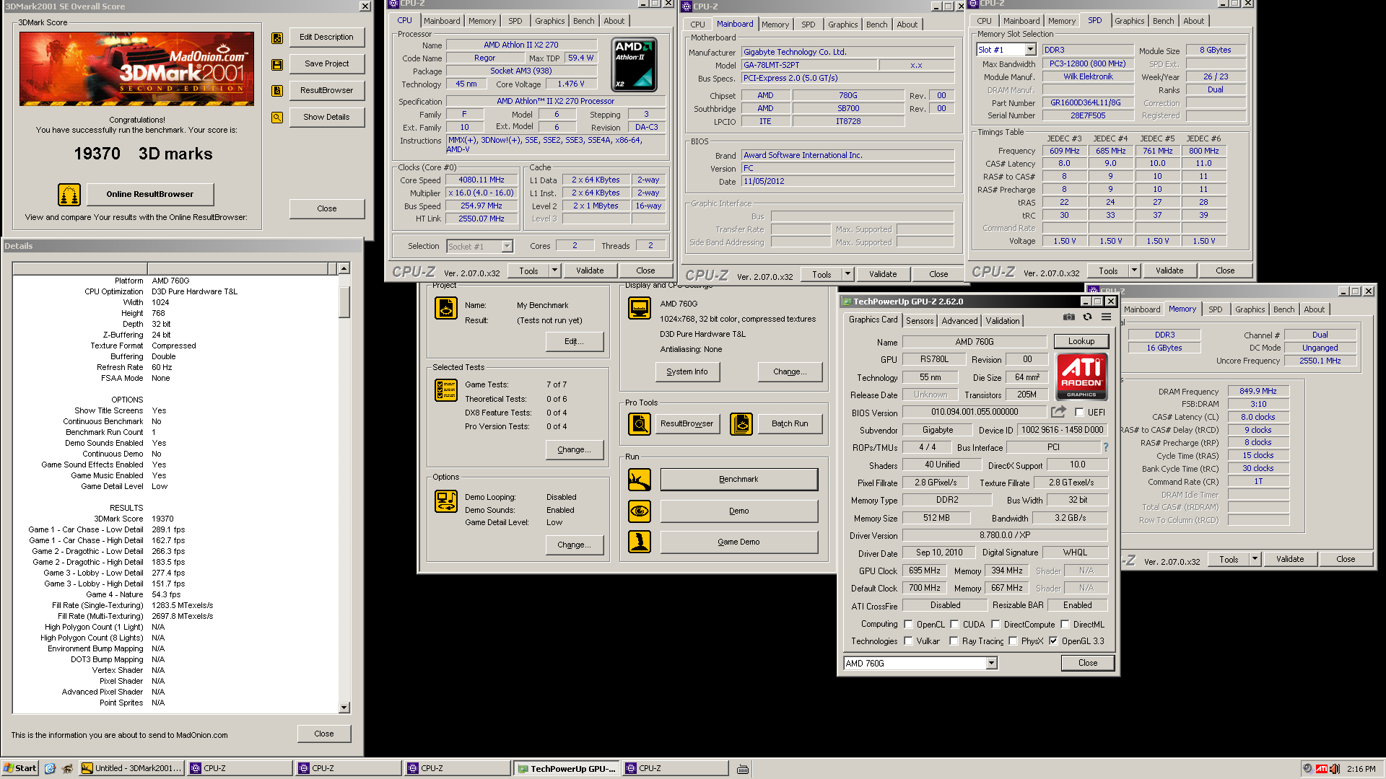Click the Lookup button in GPU-Z
Viewport: 1386px width, 779px height.
tap(1081, 342)
